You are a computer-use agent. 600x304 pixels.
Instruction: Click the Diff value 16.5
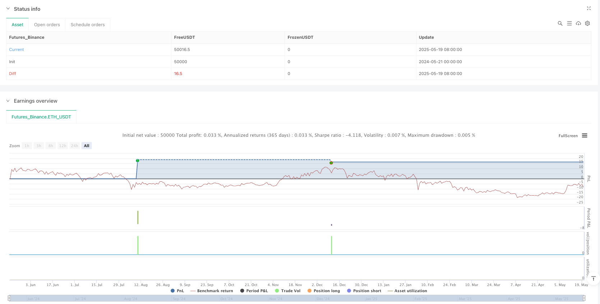coord(178,74)
